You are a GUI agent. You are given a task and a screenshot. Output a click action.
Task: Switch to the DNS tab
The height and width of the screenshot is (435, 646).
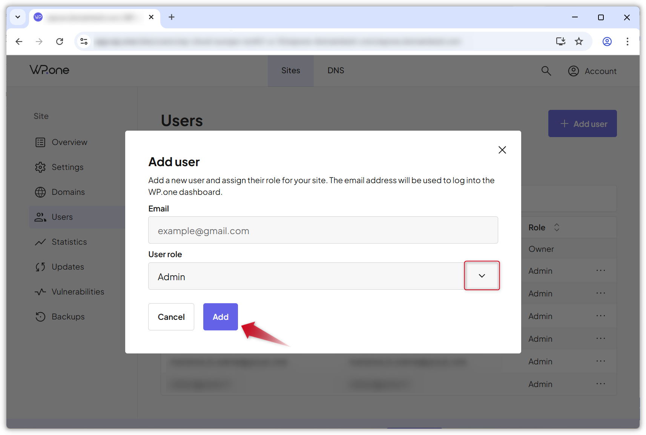point(336,71)
